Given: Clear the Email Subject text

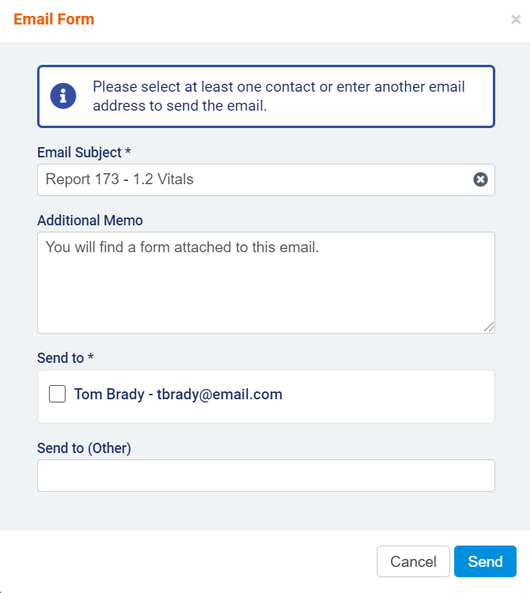Looking at the screenshot, I should point(480,179).
